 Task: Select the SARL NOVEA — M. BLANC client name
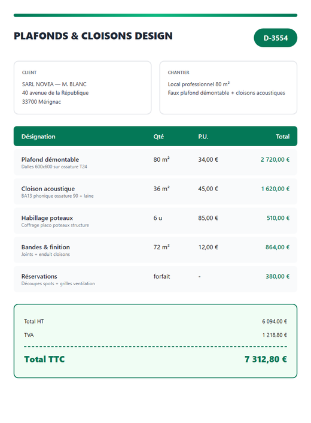(54, 84)
